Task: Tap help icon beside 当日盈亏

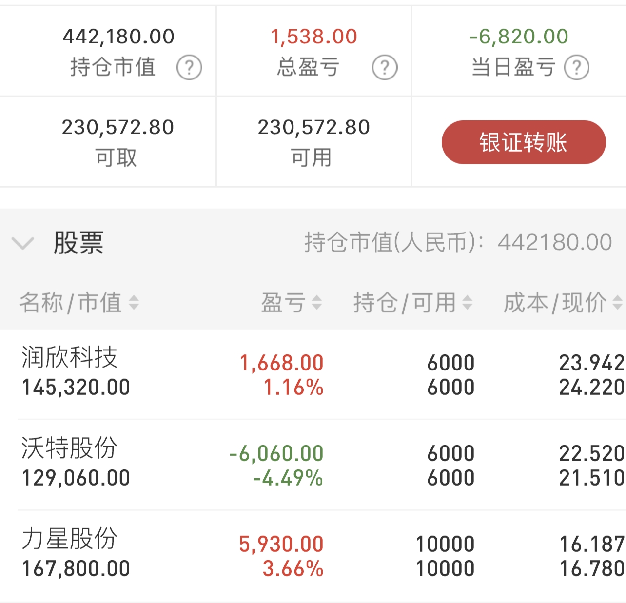Action: (577, 68)
